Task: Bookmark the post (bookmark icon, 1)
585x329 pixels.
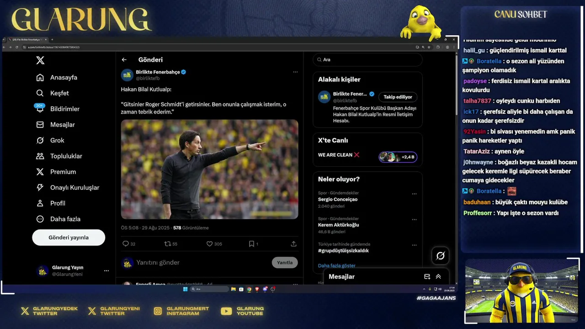Action: pyautogui.click(x=251, y=244)
